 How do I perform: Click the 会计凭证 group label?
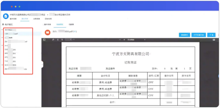click(10, 30)
